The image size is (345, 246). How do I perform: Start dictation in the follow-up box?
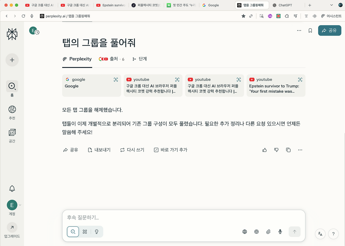click(x=280, y=231)
